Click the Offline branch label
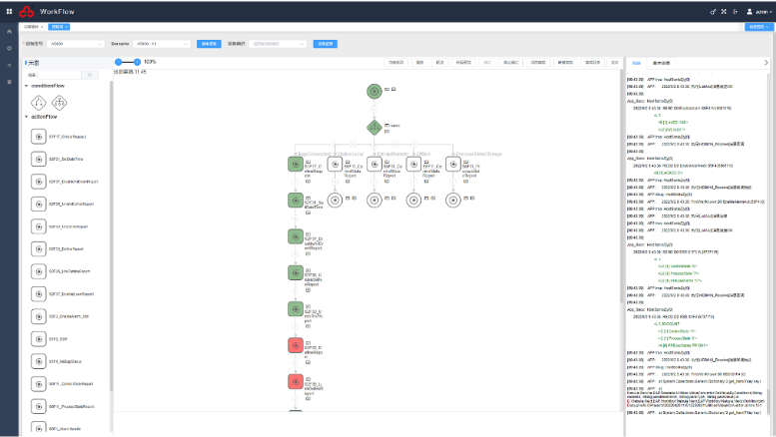 [423, 154]
